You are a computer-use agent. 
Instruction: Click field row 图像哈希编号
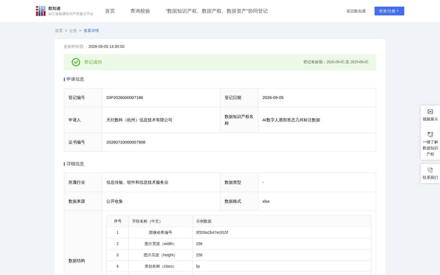coord(161,232)
